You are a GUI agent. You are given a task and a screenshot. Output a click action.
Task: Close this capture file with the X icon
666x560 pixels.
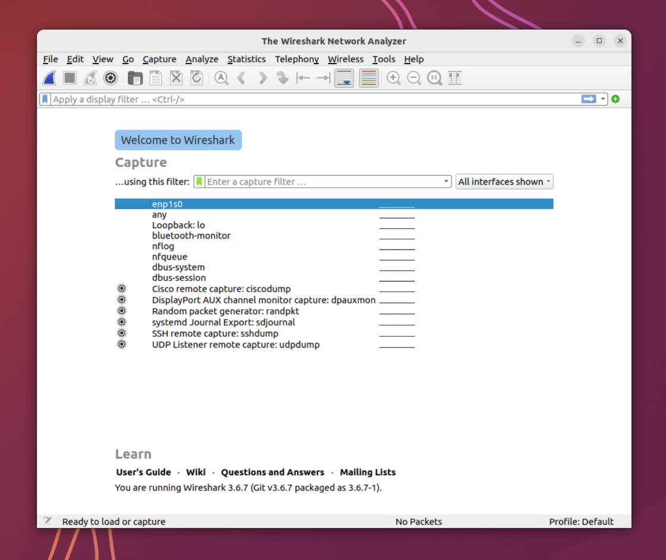point(176,78)
